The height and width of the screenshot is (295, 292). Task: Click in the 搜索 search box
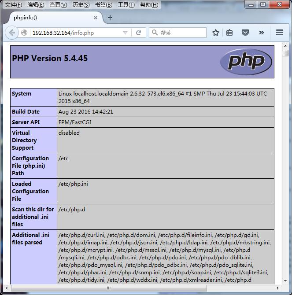(181, 33)
